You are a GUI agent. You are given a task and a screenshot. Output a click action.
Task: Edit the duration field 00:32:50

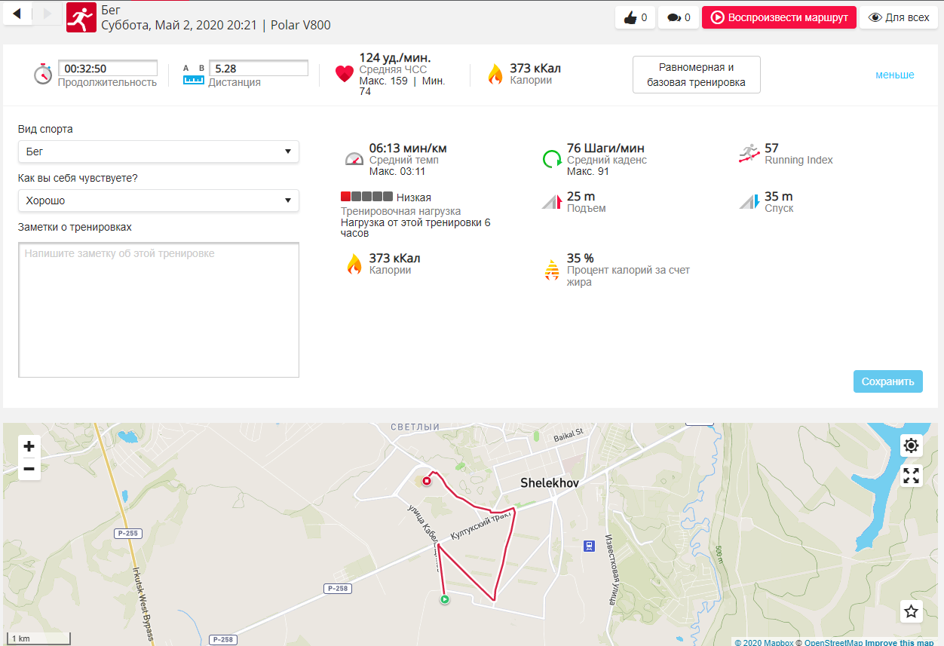click(x=108, y=69)
